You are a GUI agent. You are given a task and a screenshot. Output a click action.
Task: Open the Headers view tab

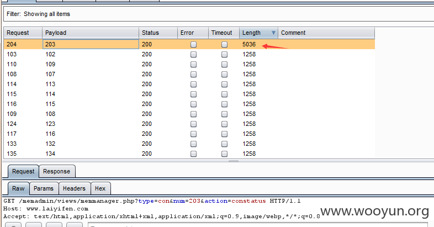tap(74, 188)
